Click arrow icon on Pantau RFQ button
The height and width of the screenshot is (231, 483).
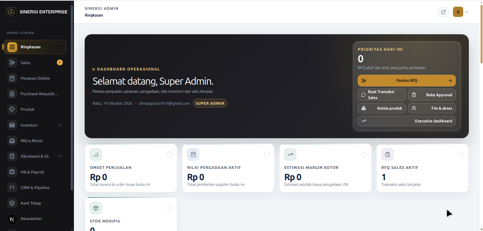coord(450,81)
